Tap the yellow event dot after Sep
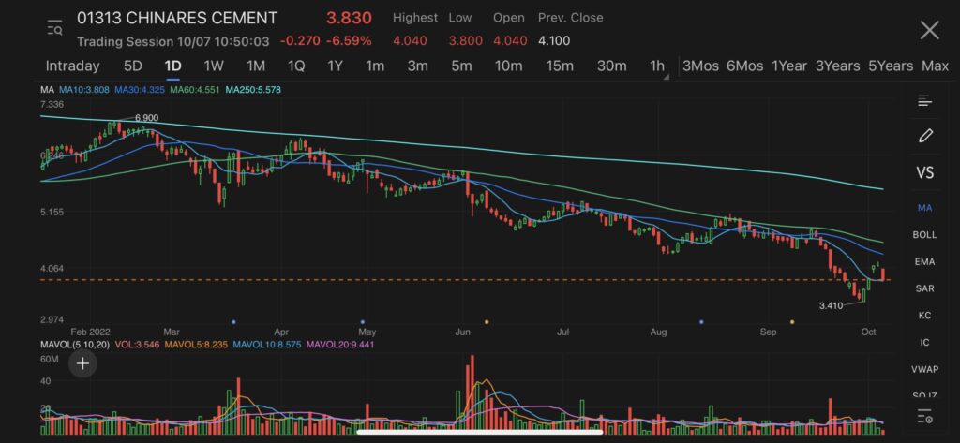 pos(792,321)
